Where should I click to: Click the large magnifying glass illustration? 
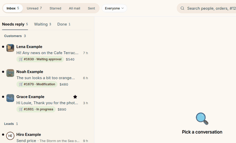(202, 119)
